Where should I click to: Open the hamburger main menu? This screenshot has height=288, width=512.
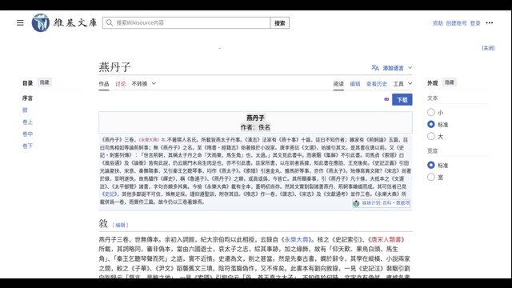pos(20,23)
